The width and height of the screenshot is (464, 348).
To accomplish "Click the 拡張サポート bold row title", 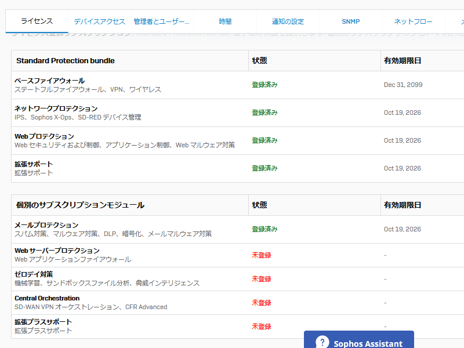I will 34,164.
